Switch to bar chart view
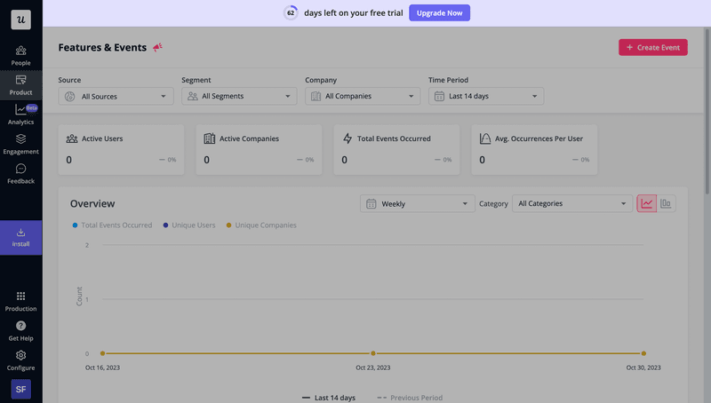Viewport: 711px width, 403px height. pos(666,203)
